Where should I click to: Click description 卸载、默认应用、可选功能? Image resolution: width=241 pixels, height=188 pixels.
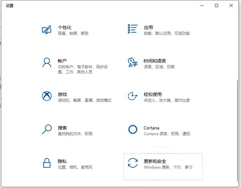167,33
